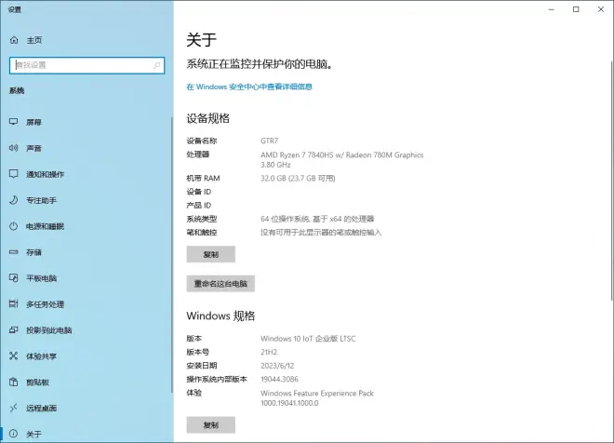Click the 主页 home icon
The height and width of the screenshot is (443, 614).
(14, 40)
